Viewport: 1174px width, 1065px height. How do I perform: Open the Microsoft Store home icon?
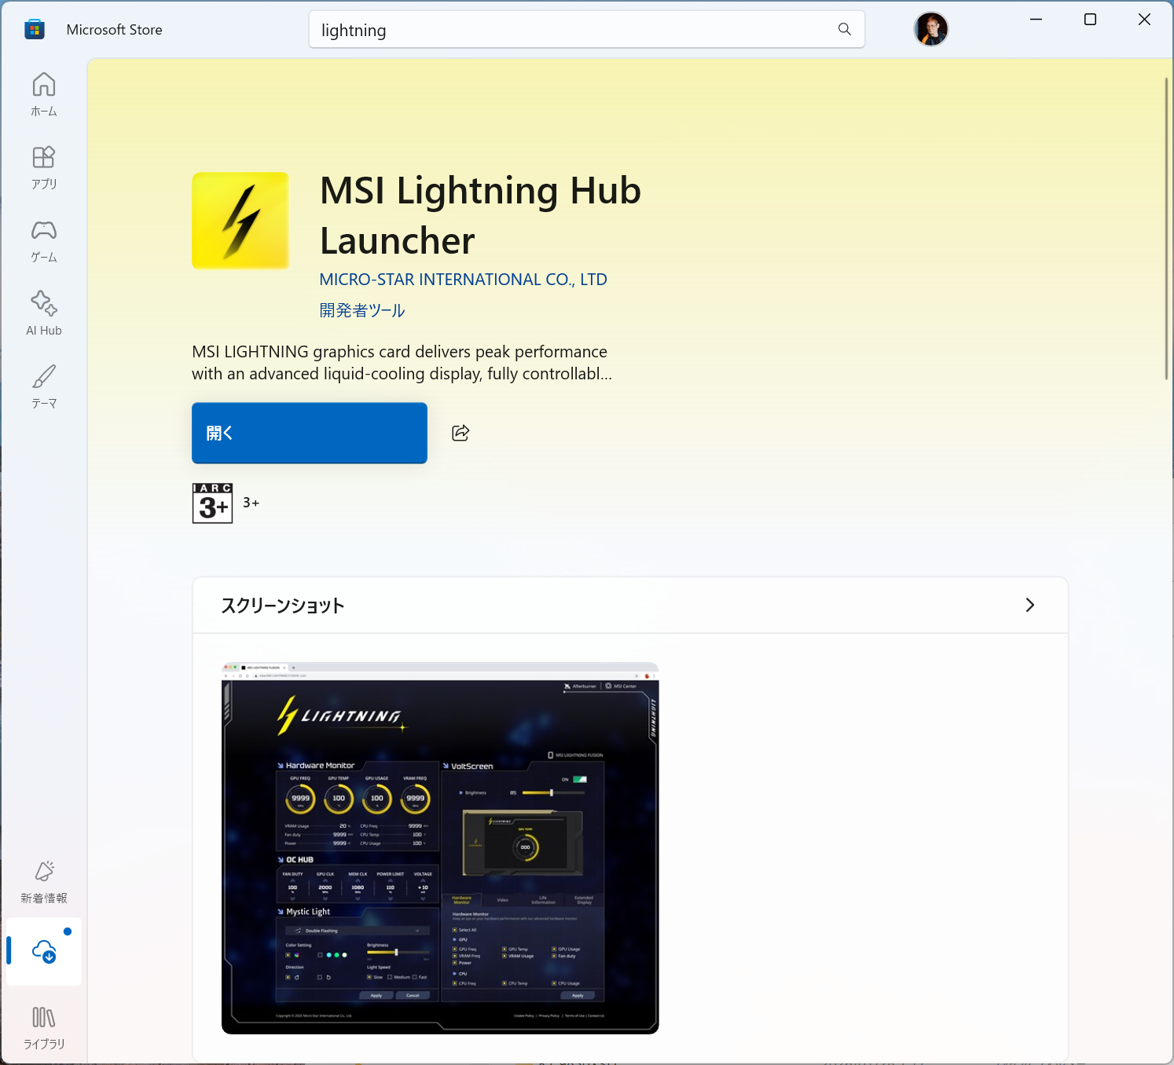coord(35,29)
